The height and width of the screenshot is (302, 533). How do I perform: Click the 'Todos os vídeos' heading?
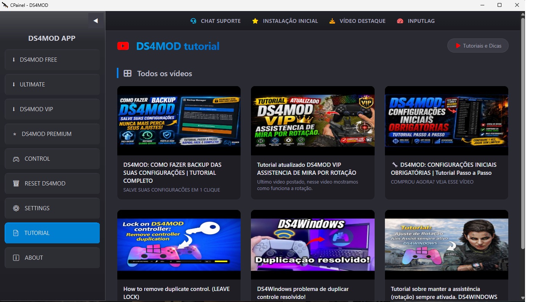[x=164, y=74]
